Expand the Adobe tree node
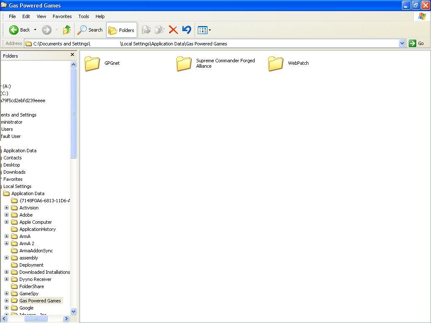Screen dimensions: 431x323 (7, 215)
